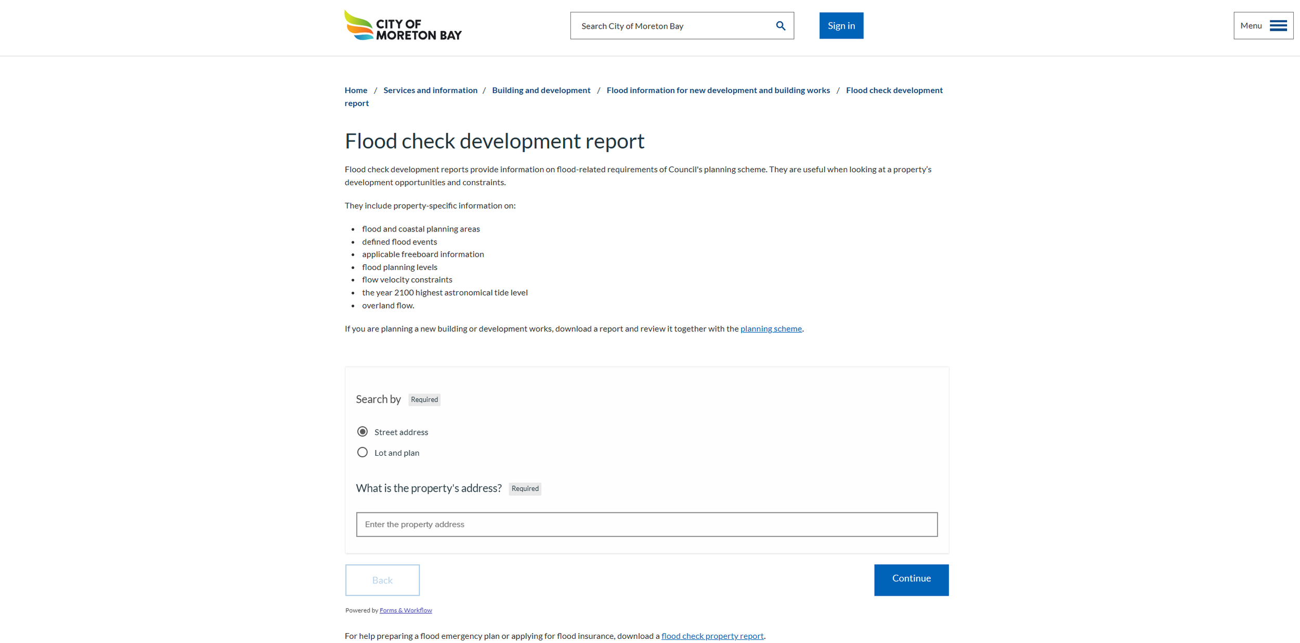Open Services and information breadcrumb
The image size is (1300, 643).
pyautogui.click(x=430, y=90)
